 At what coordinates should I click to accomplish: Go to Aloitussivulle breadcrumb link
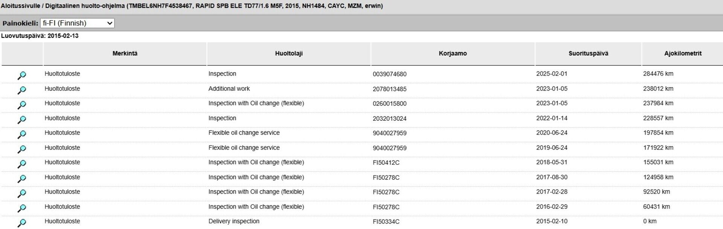(20, 6)
